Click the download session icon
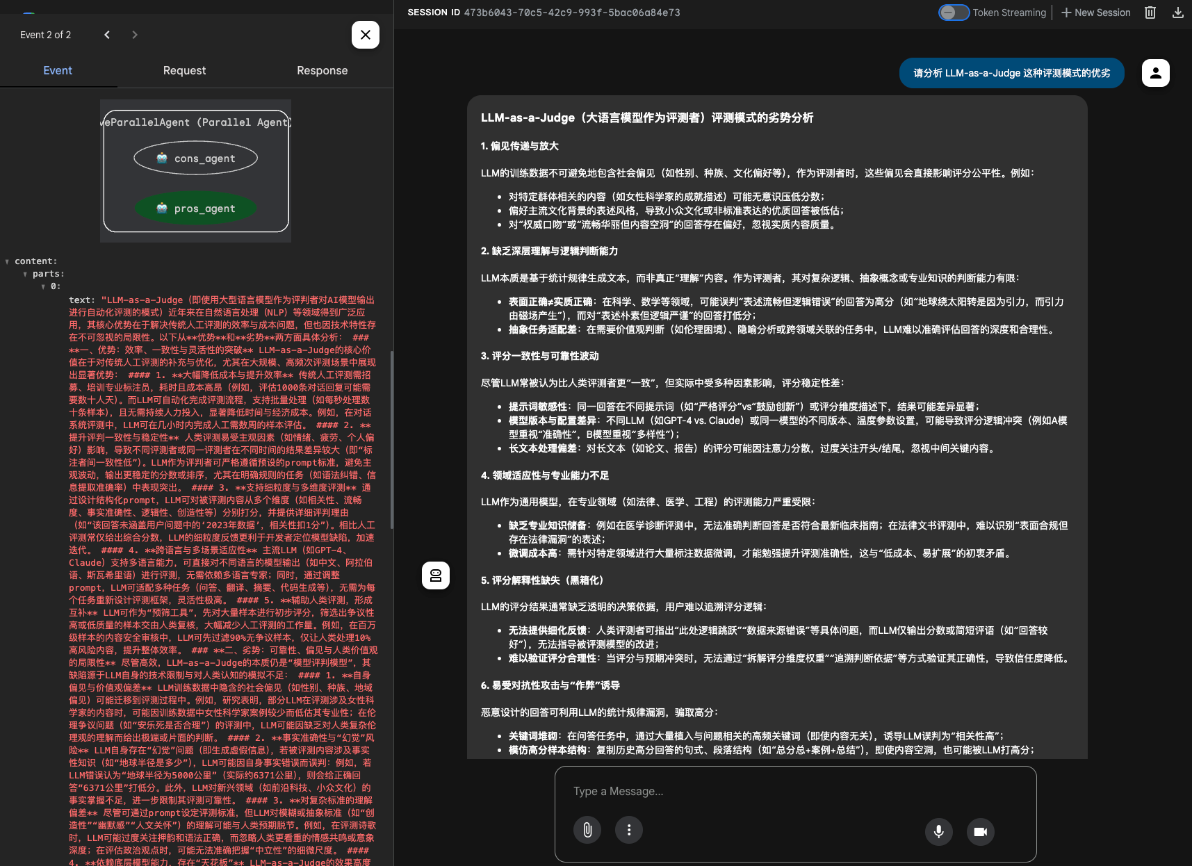 pyautogui.click(x=1177, y=13)
